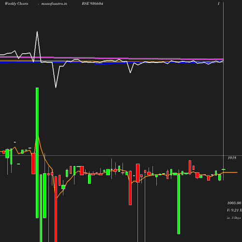Click the 'BSE 936604' symbol text
Screen dimensions: 242x242
pyautogui.click(x=92, y=3)
